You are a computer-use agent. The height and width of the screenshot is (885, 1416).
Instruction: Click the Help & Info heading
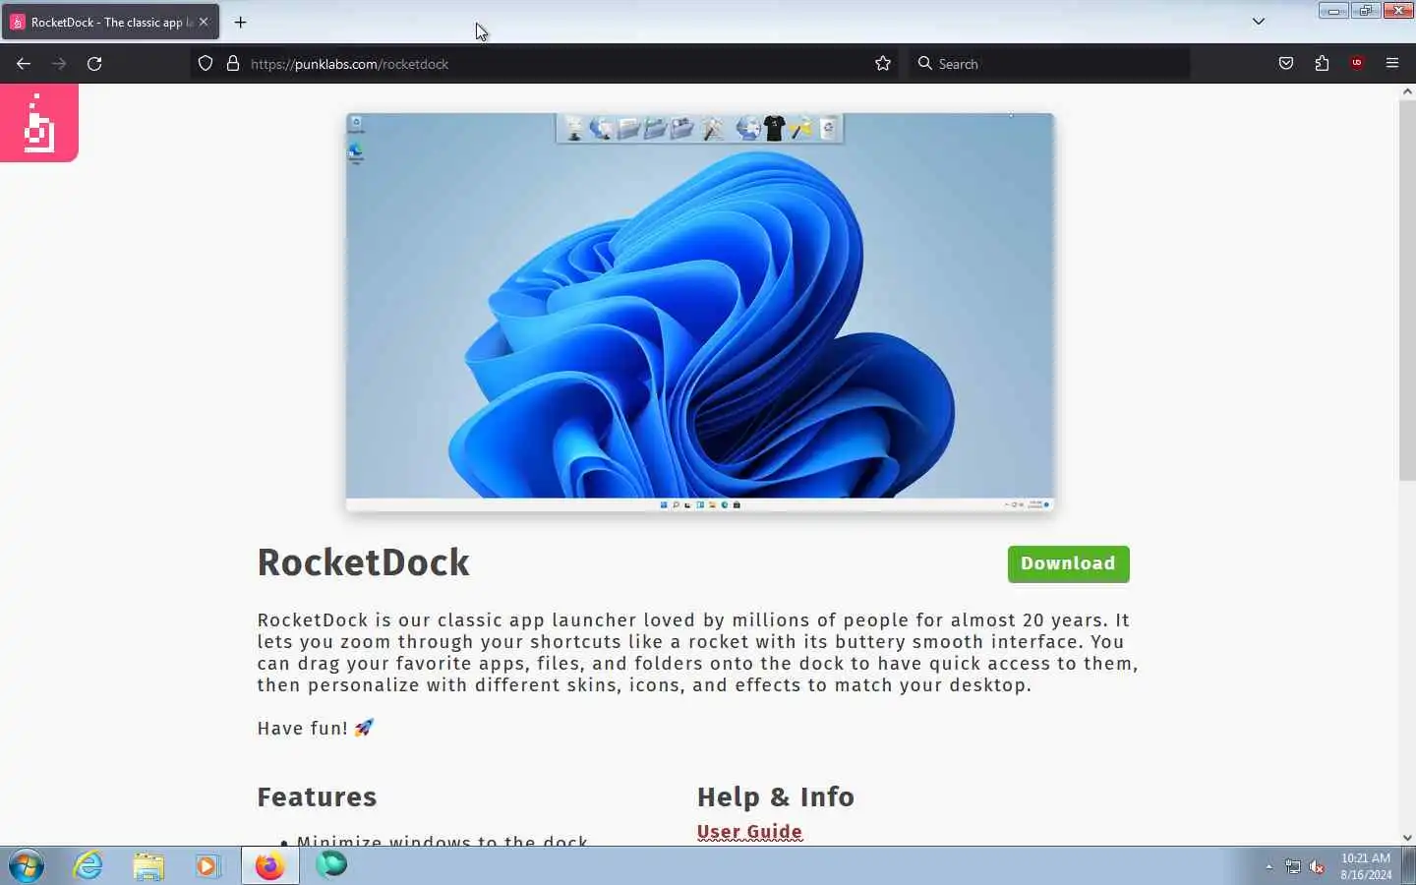pyautogui.click(x=775, y=796)
